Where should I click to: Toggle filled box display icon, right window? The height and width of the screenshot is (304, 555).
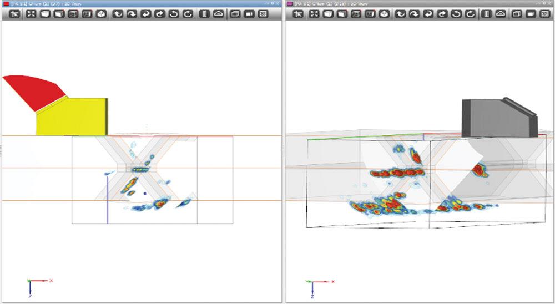click(531, 14)
